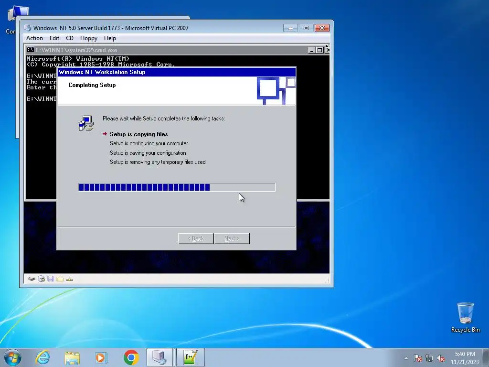
Task: Open the Action menu in Virtual PC
Action: (34, 38)
